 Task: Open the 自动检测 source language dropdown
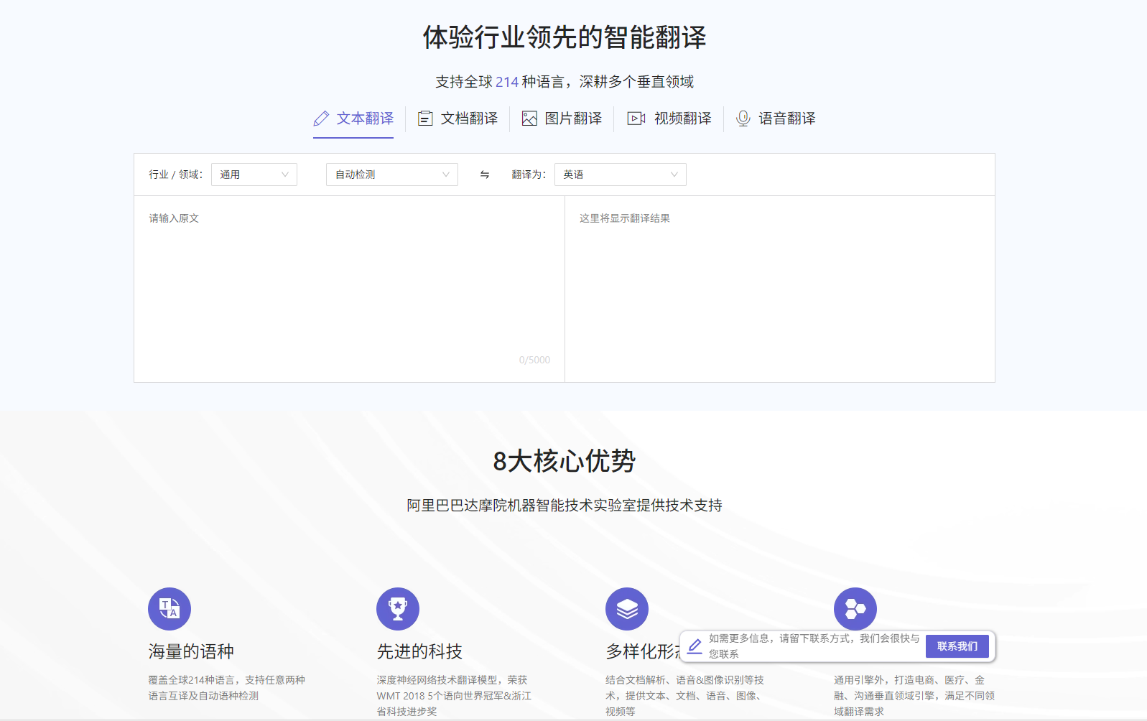(392, 175)
